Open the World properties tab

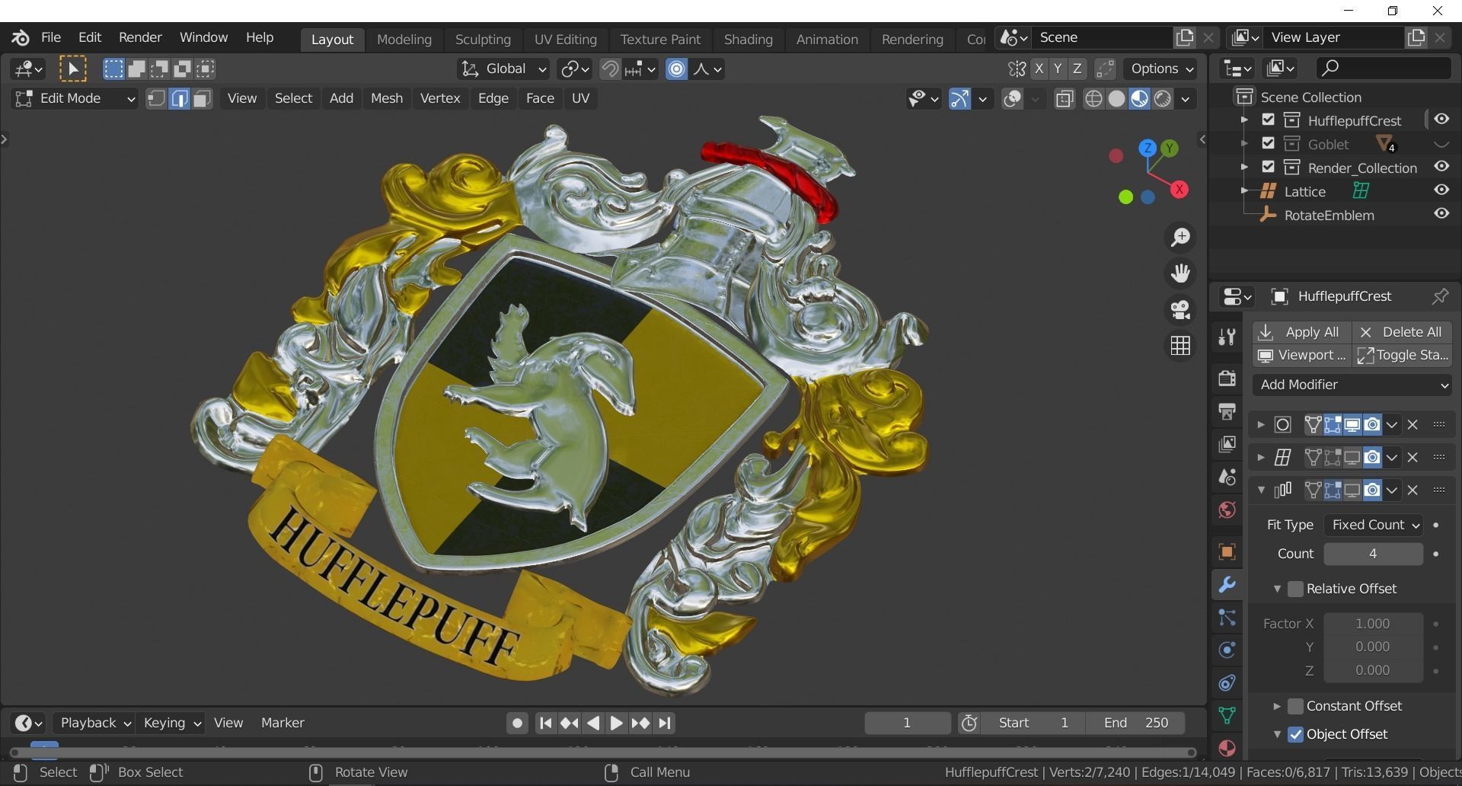(x=1227, y=510)
